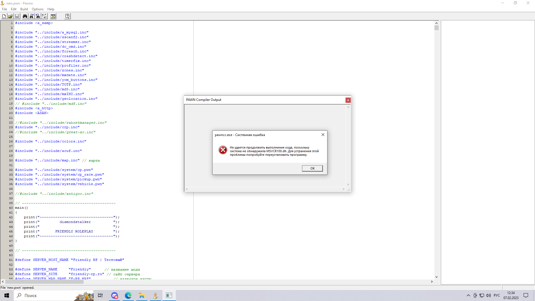Close the PAWN Compiler Output window

pos(348,100)
